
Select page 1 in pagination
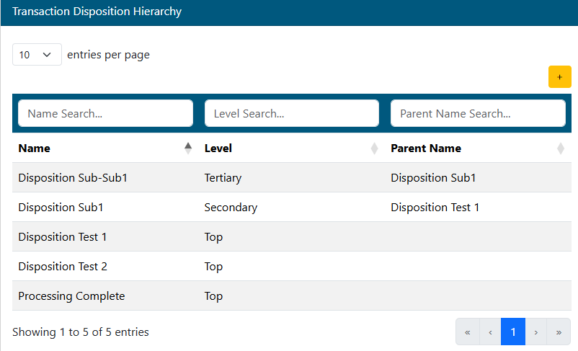pos(513,332)
